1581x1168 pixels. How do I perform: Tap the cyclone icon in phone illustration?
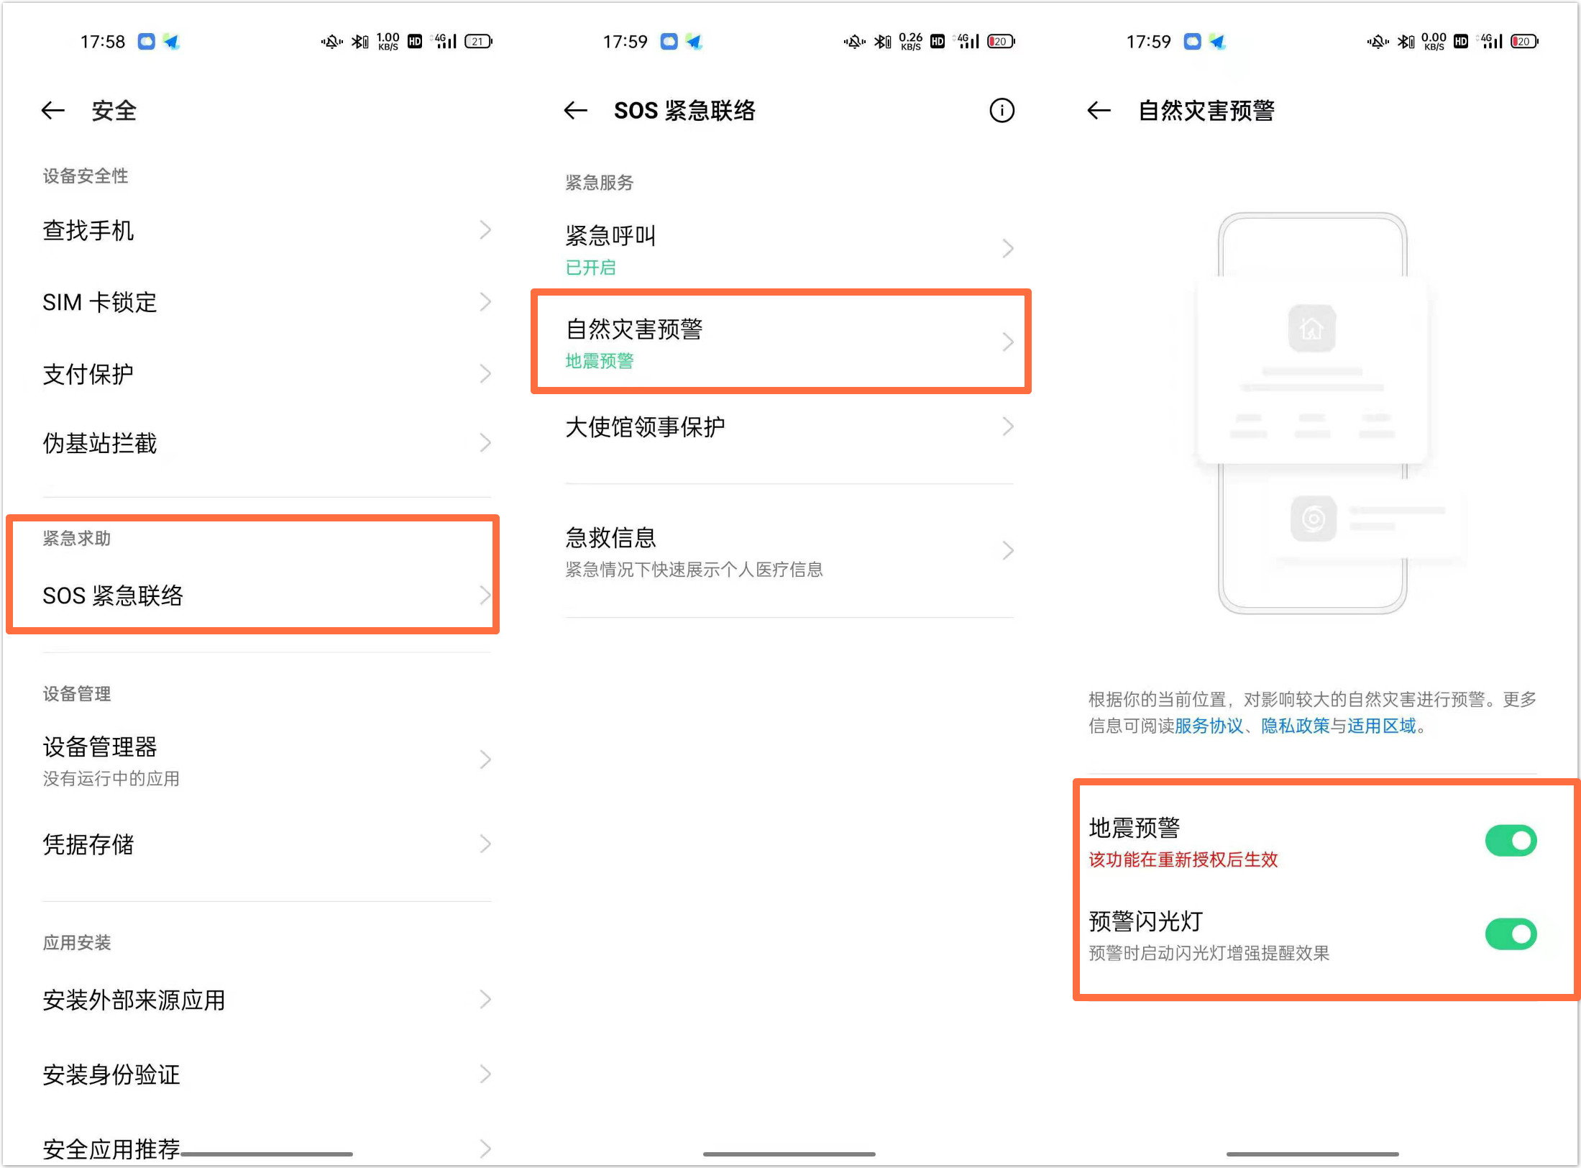pos(1313,518)
